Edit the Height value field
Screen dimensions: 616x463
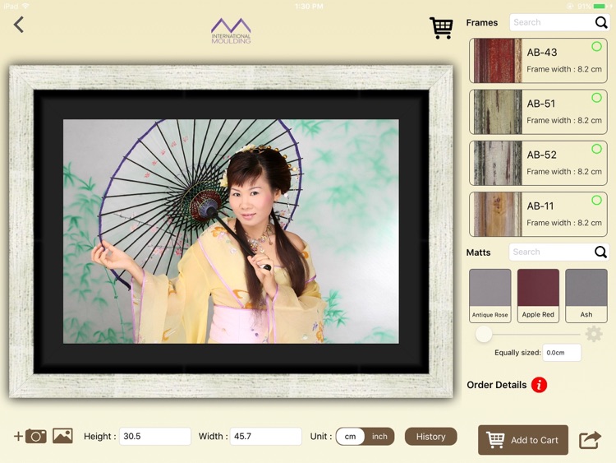coord(155,436)
